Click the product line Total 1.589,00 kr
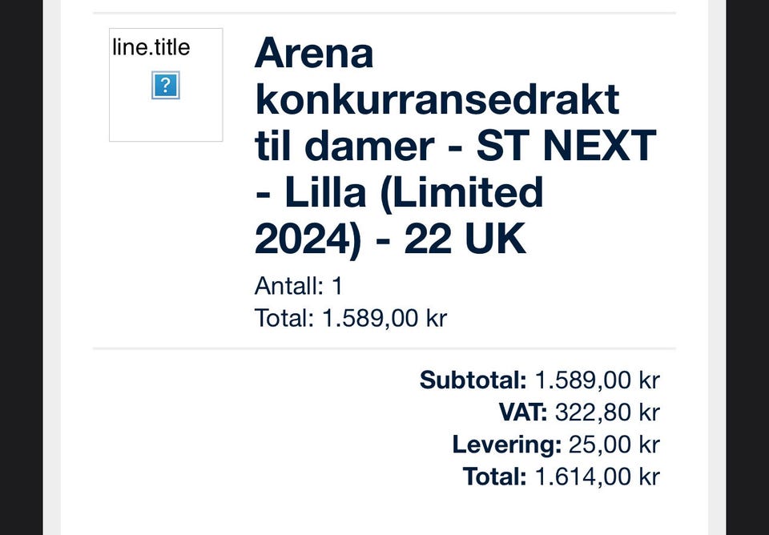769x535 pixels. [350, 318]
